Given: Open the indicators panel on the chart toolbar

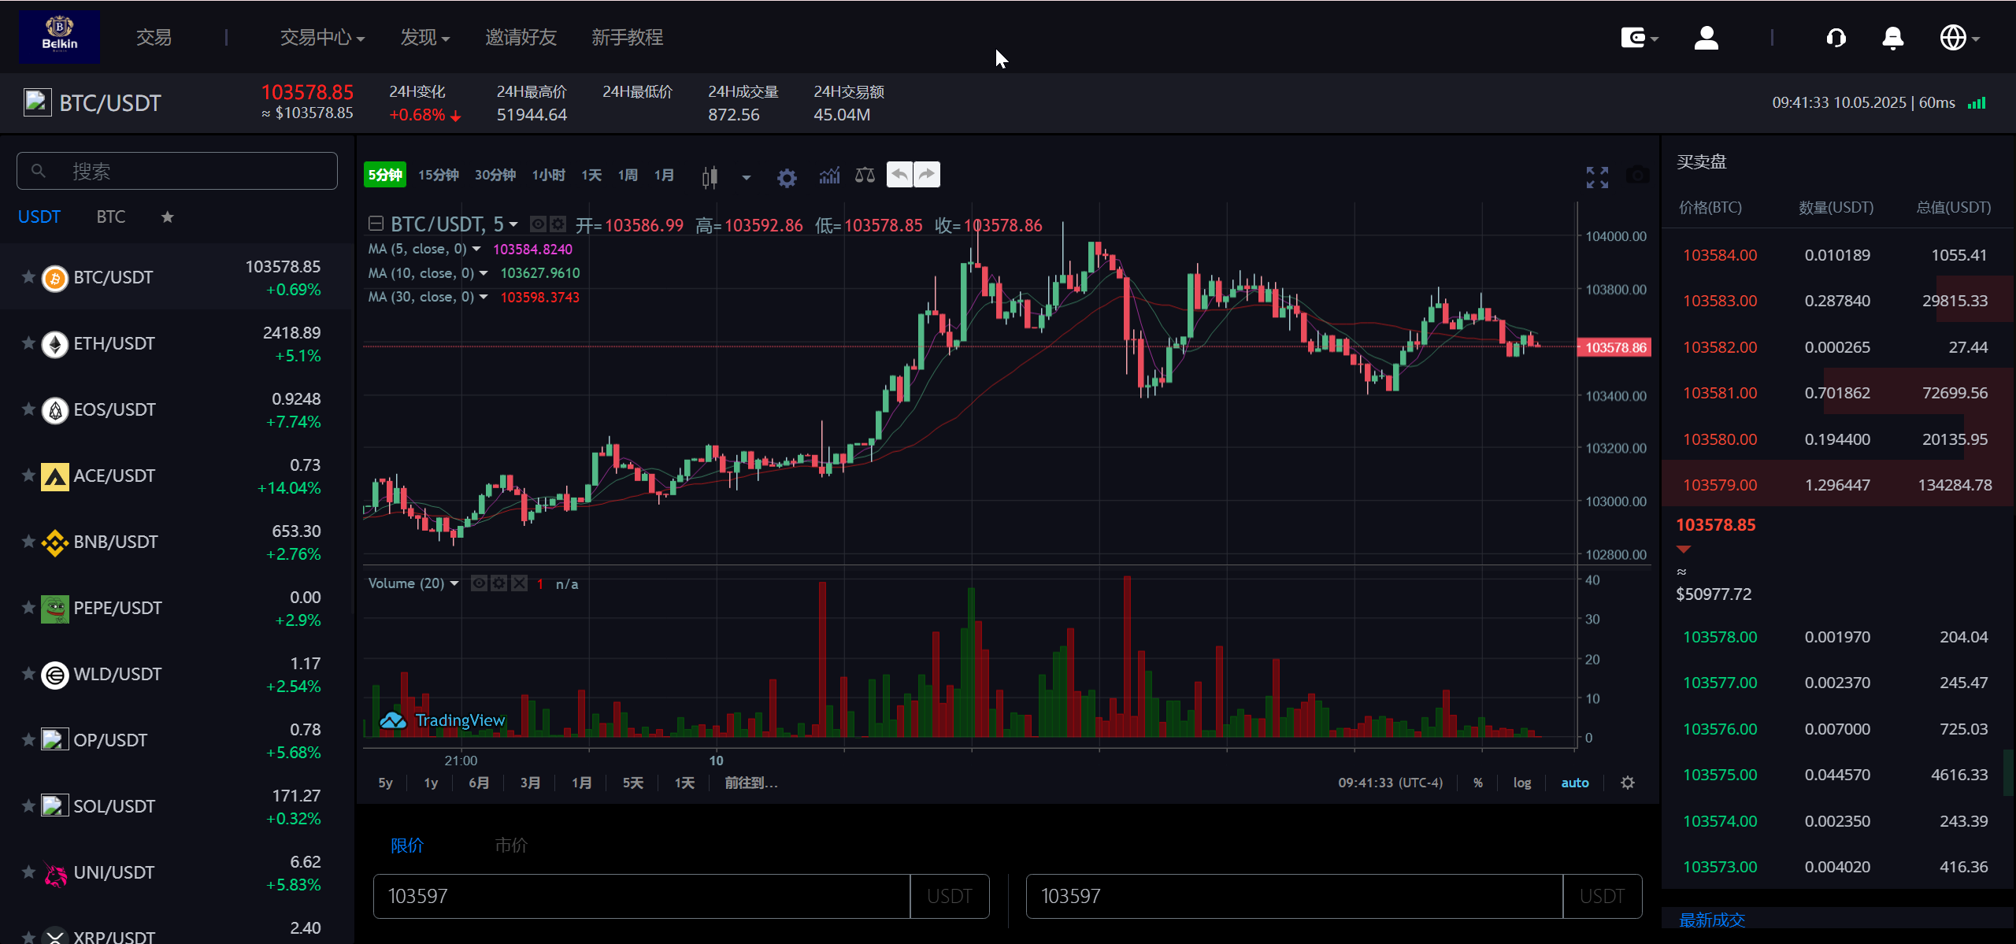Looking at the screenshot, I should (x=828, y=175).
